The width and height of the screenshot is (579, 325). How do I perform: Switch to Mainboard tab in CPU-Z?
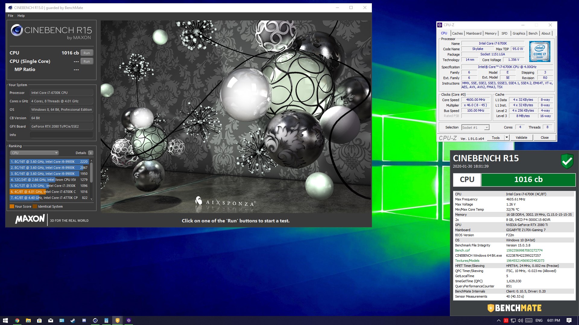474,33
